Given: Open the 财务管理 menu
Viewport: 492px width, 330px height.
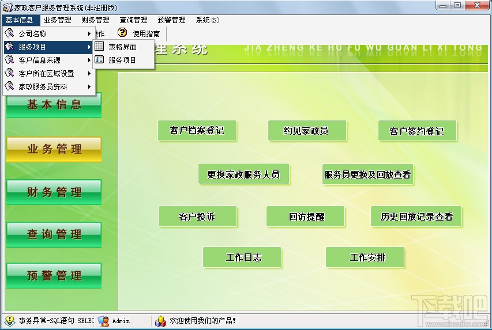Looking at the screenshot, I should (x=95, y=20).
